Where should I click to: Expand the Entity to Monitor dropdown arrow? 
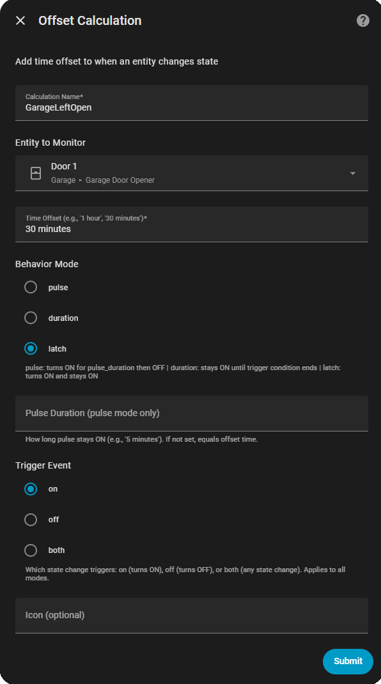point(353,173)
